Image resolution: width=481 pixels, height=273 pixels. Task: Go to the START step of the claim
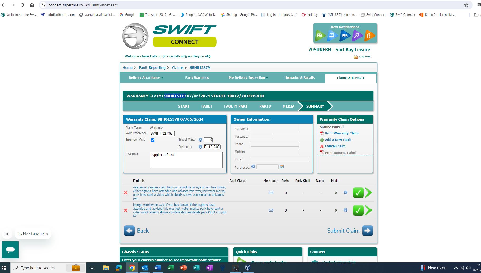pos(184,106)
